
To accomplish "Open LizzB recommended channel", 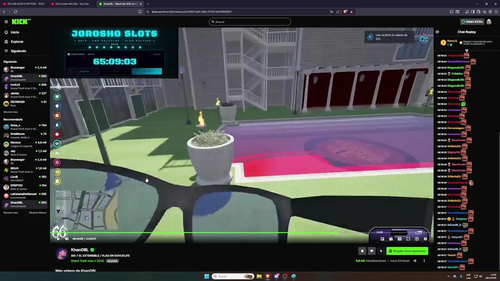I will pyautogui.click(x=25, y=178).
